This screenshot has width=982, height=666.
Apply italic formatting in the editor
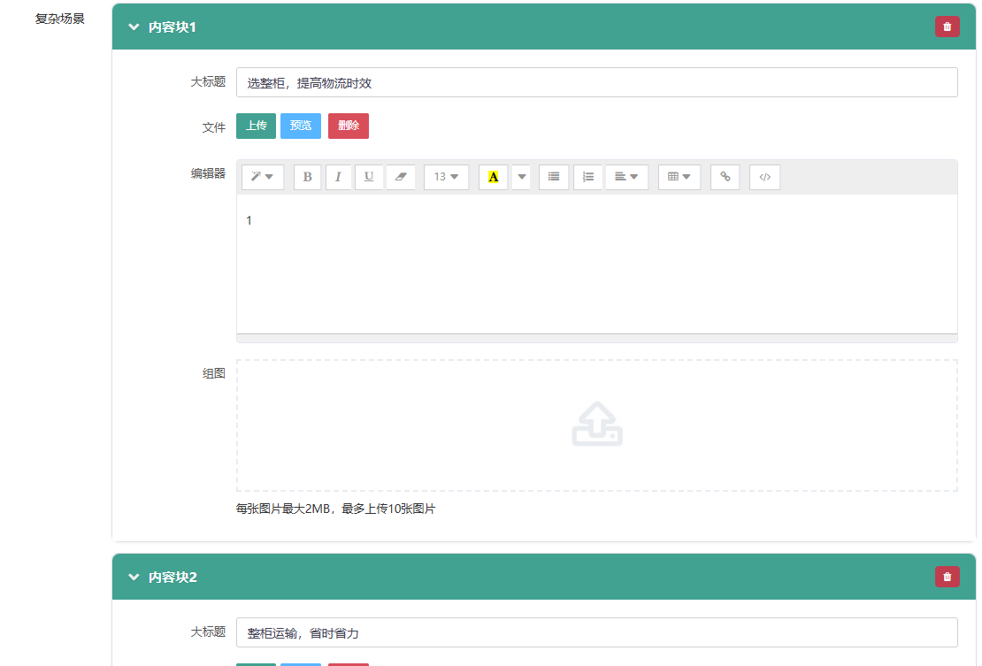(x=338, y=177)
